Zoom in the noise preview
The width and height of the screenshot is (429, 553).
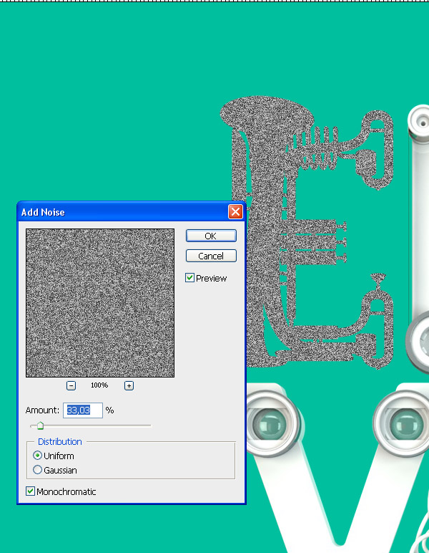pyautogui.click(x=129, y=385)
